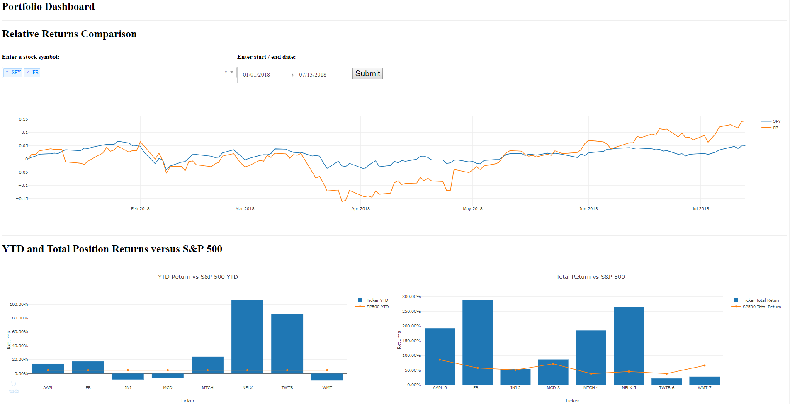The height and width of the screenshot is (404, 790).
Task: Toggle FB trace in line chart legend
Action: [x=775, y=128]
